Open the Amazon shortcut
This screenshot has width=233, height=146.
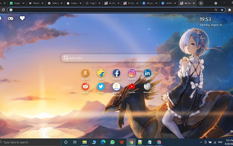(x=86, y=73)
